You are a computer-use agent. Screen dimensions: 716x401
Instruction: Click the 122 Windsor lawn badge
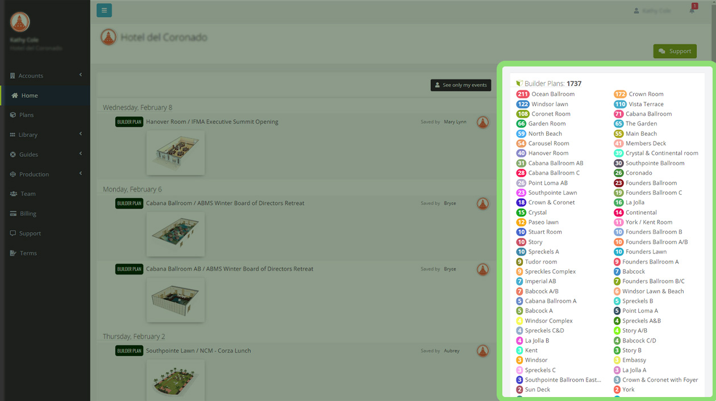tap(523, 104)
